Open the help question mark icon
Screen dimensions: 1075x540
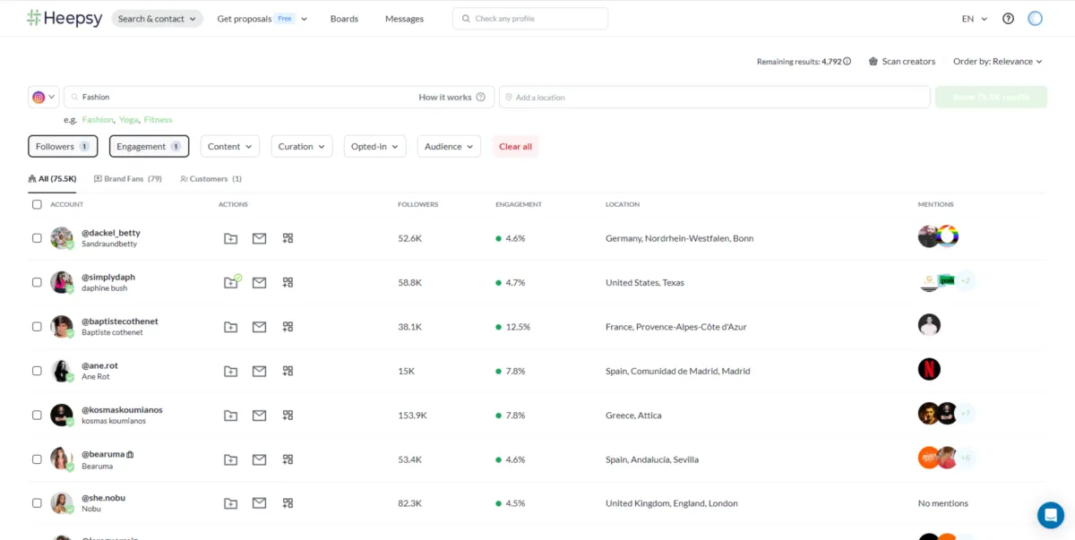[x=1008, y=18]
